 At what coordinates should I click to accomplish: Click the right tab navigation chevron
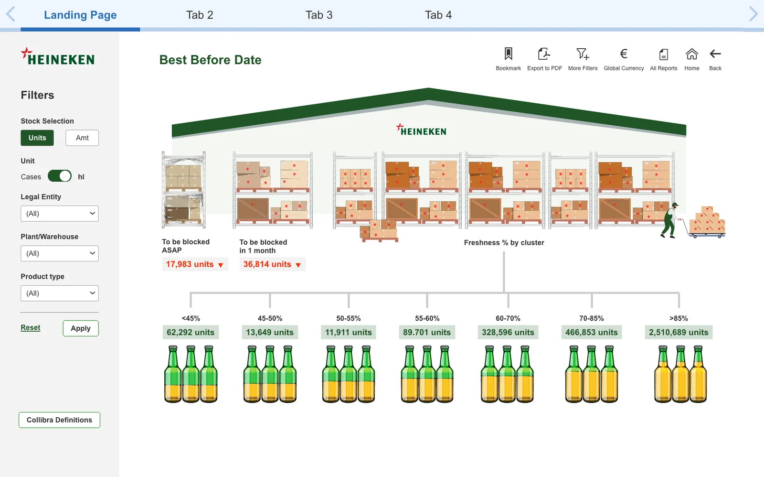click(753, 14)
